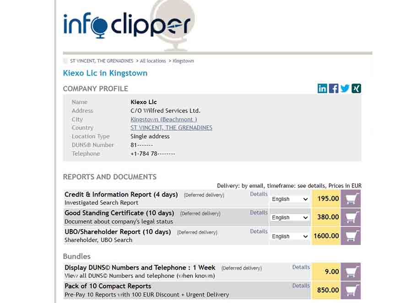Add Good Standing Certificate to cart
This screenshot has height=303, width=412.
coord(351,217)
